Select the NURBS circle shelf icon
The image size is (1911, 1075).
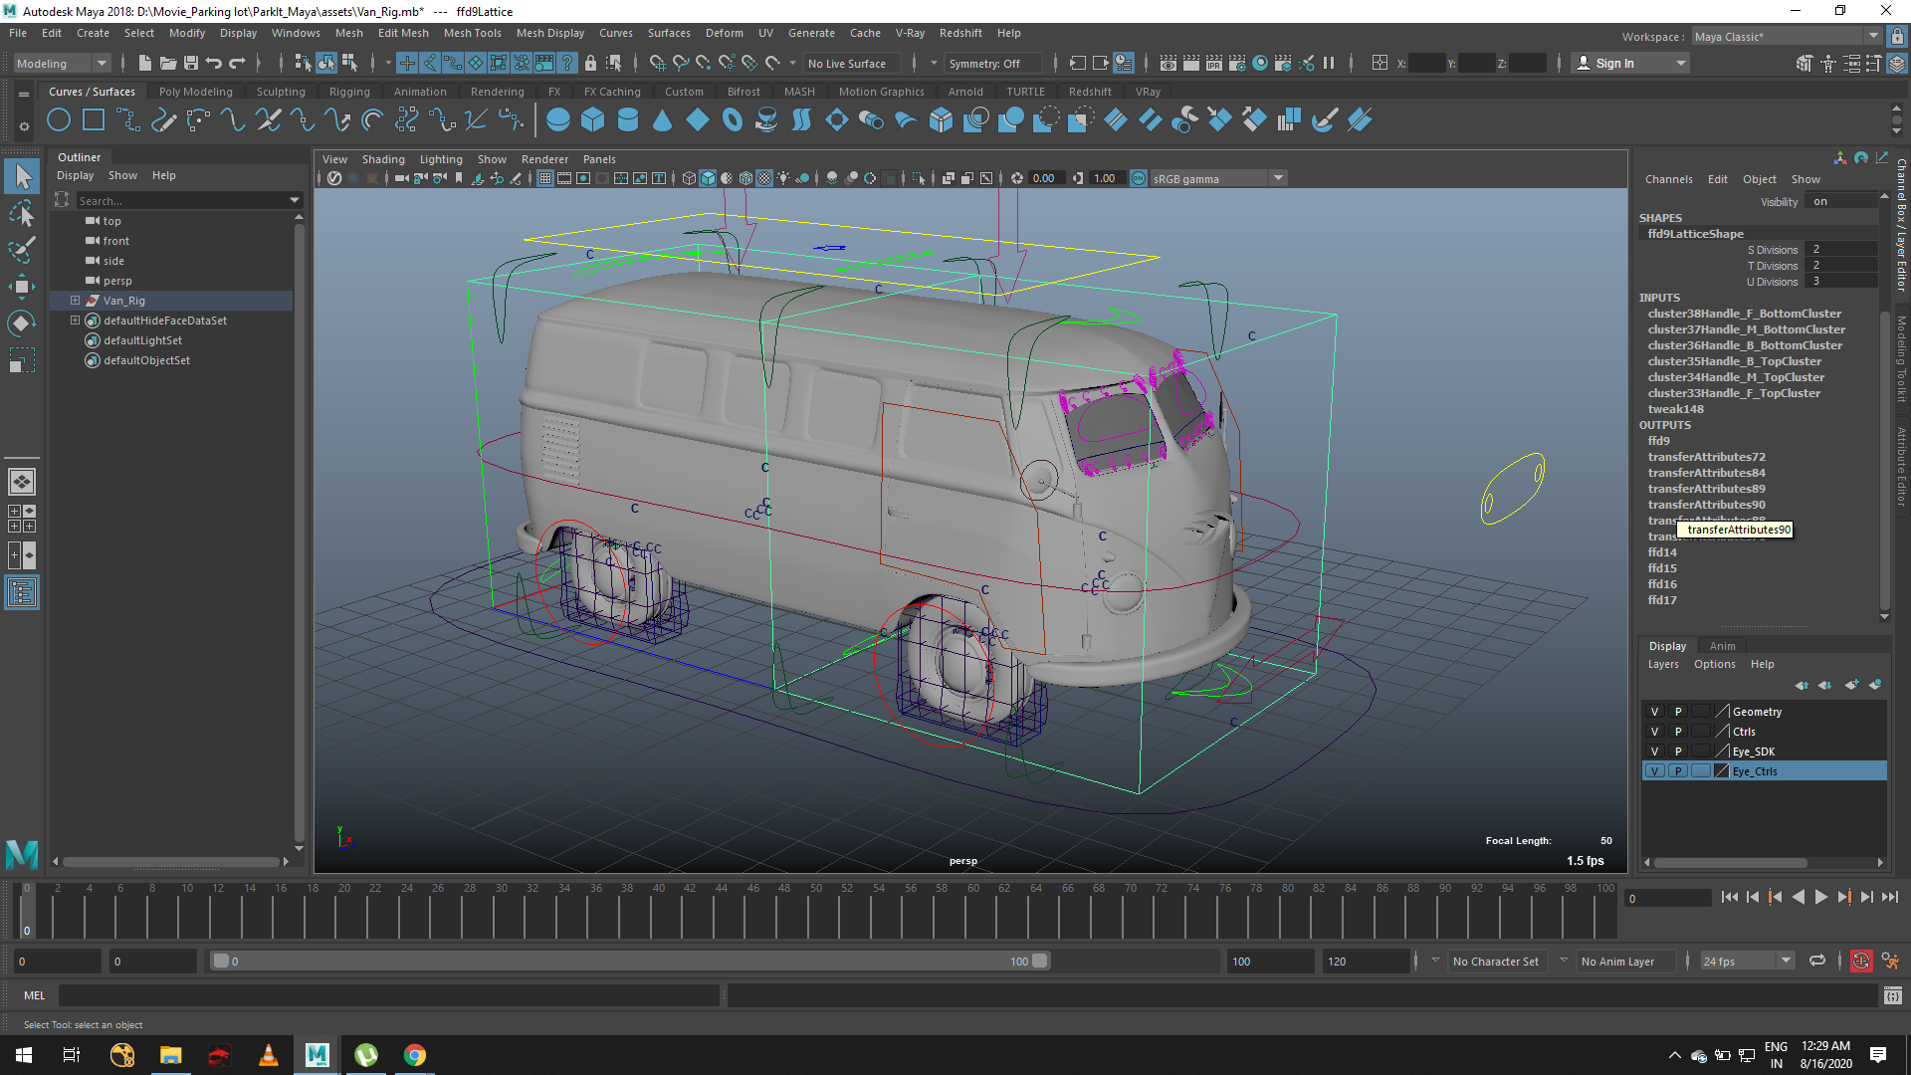[x=59, y=120]
